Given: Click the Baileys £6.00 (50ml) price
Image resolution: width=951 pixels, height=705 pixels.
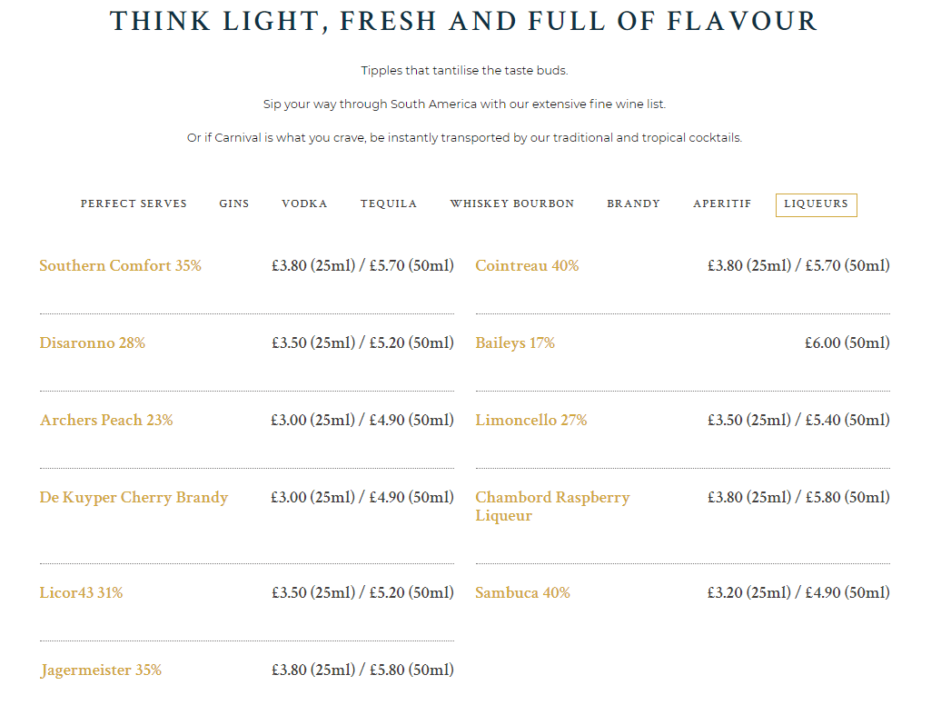Looking at the screenshot, I should pos(847,343).
